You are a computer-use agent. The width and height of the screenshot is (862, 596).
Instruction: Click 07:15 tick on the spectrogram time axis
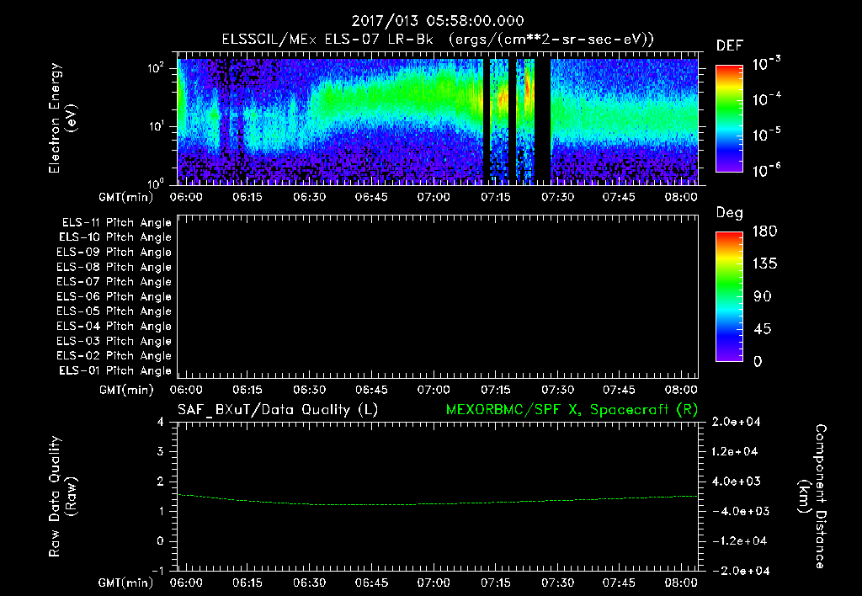click(x=495, y=197)
